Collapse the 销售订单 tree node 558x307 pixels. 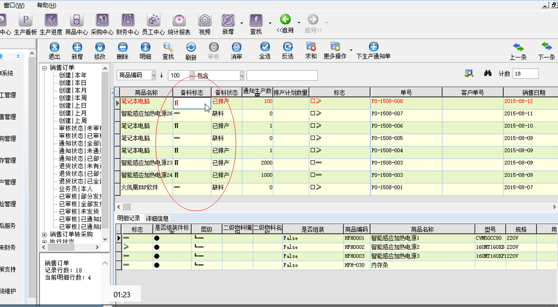click(44, 67)
